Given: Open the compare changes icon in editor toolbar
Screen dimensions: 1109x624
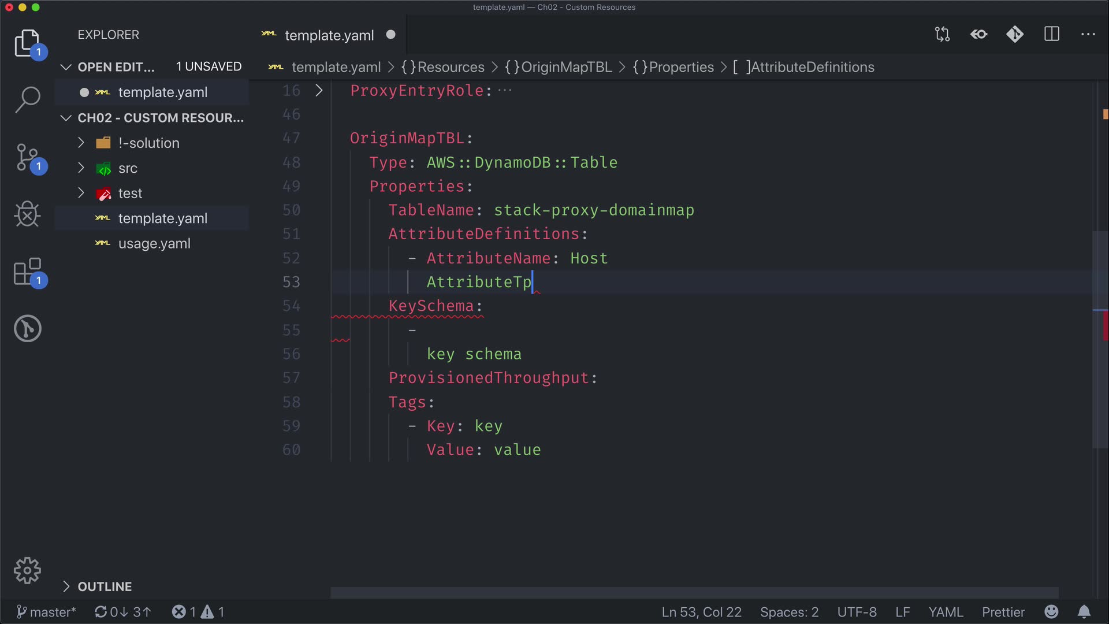Looking at the screenshot, I should click(942, 34).
